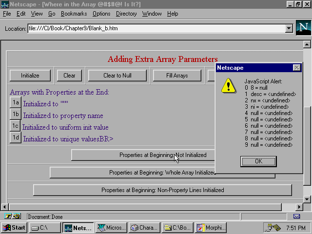
Task: Click the Clear to Null button
Action: click(x=117, y=76)
